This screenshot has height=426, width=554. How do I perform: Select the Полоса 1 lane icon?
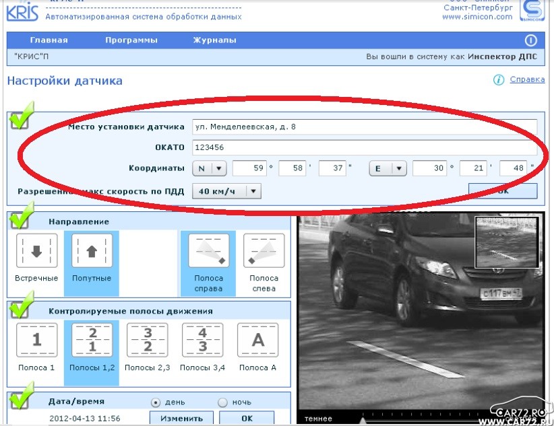[x=36, y=341]
